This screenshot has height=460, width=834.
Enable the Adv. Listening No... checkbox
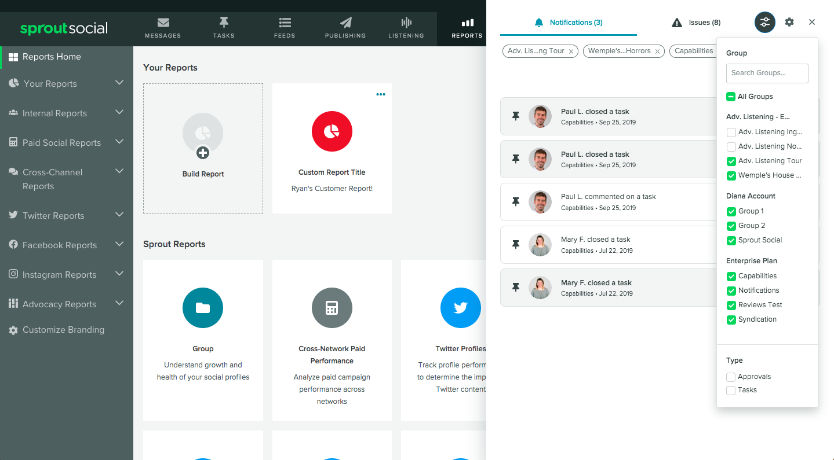point(731,146)
